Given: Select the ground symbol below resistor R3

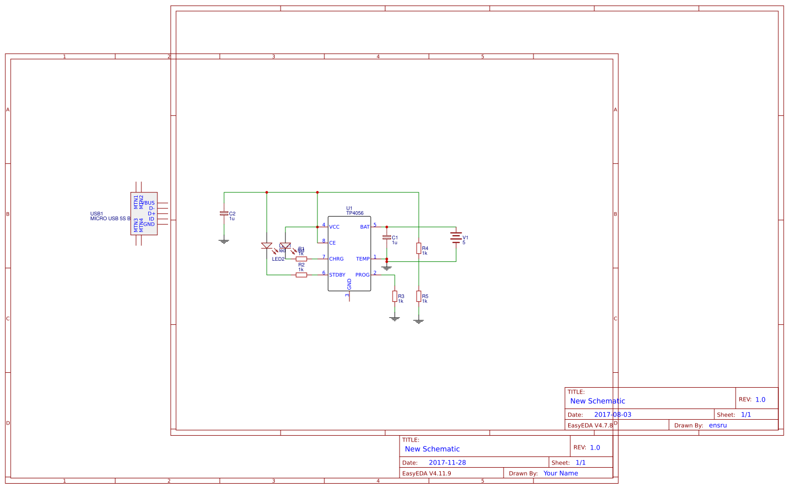Looking at the screenshot, I should (394, 318).
